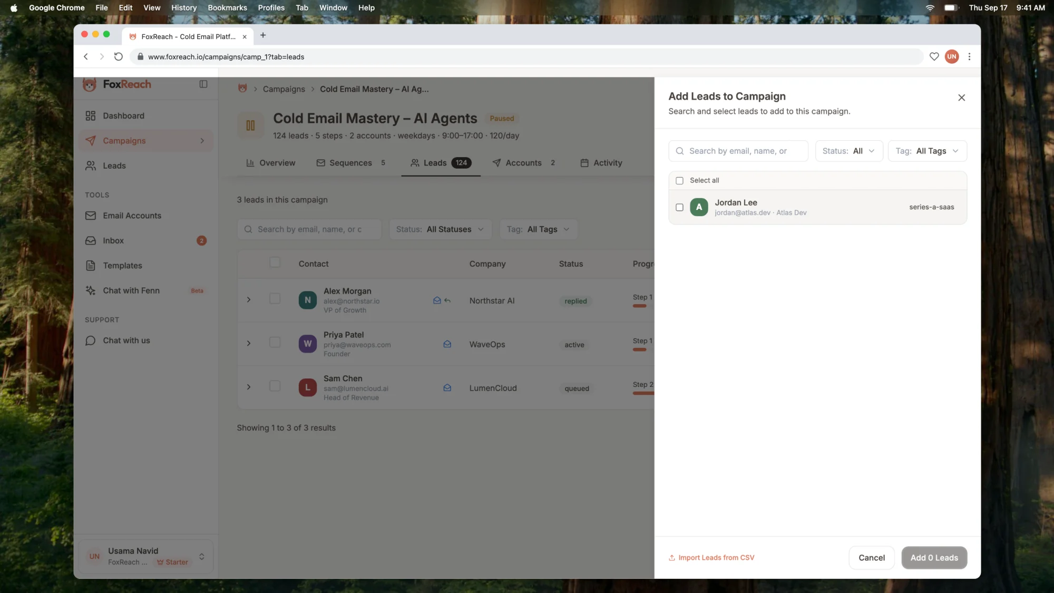Select Alex Morgan's row checkbox

coord(275,299)
